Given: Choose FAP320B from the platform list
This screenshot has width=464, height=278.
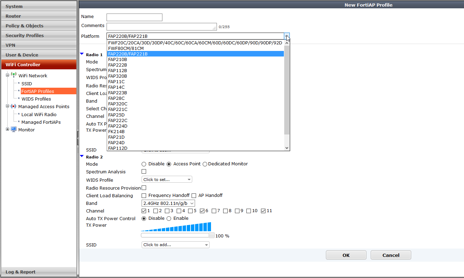Looking at the screenshot, I should click(195, 76).
